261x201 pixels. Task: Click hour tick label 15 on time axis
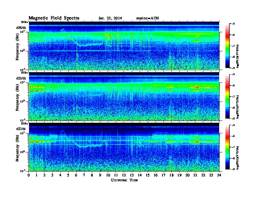click(x=148, y=175)
